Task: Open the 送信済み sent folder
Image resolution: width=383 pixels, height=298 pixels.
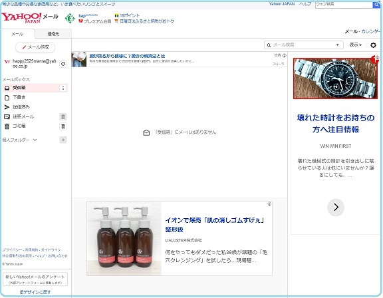Action: point(21,107)
